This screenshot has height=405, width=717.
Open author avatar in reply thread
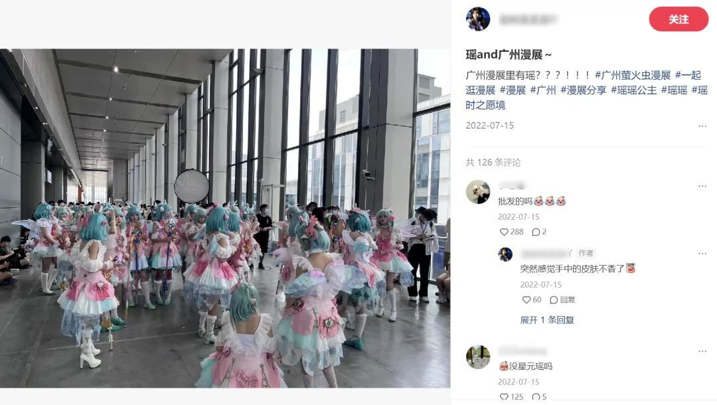click(x=505, y=254)
